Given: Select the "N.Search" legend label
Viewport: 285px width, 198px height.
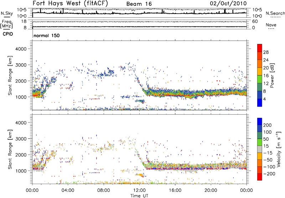Looking at the screenshot, I should 275,13.
